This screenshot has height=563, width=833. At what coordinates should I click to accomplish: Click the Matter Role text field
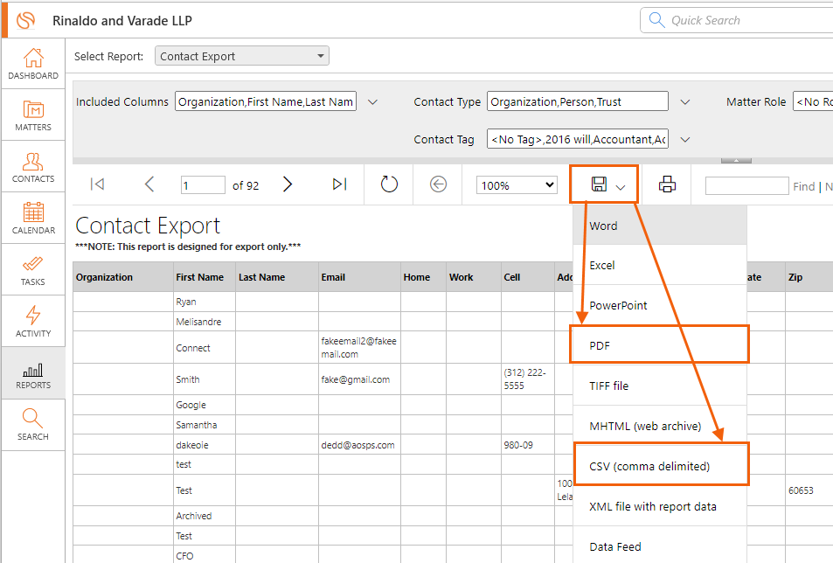(813, 101)
